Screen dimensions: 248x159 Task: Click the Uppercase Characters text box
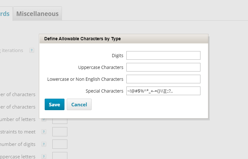163,67
